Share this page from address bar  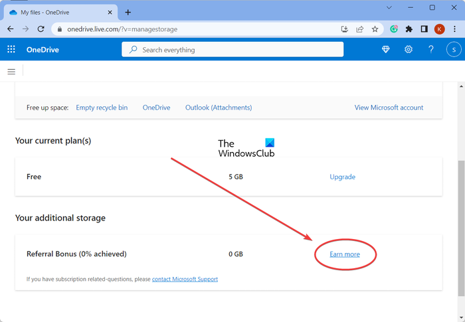360,29
